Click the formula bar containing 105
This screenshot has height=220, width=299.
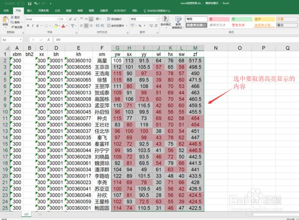pyautogui.click(x=176, y=40)
